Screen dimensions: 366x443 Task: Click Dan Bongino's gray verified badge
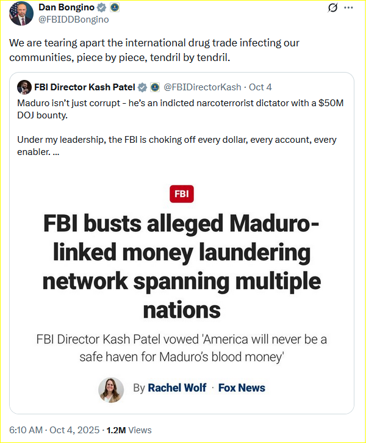(x=103, y=7)
